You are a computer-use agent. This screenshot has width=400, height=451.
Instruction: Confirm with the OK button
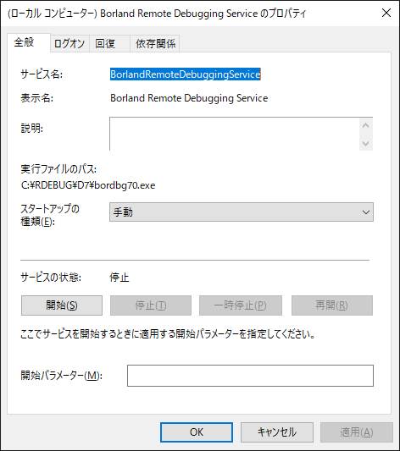click(x=197, y=432)
